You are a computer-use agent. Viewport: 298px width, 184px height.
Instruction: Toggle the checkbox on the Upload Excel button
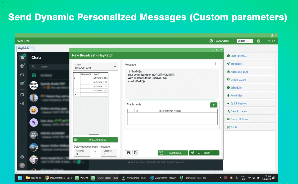pyautogui.click(x=76, y=140)
